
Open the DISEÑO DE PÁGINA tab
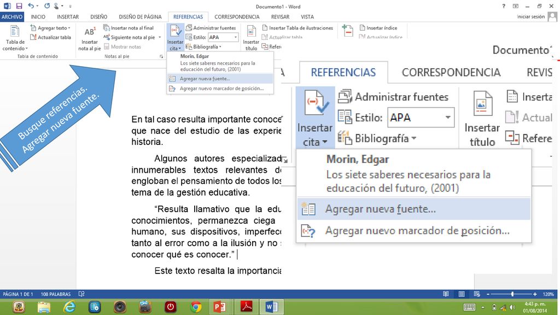(140, 17)
